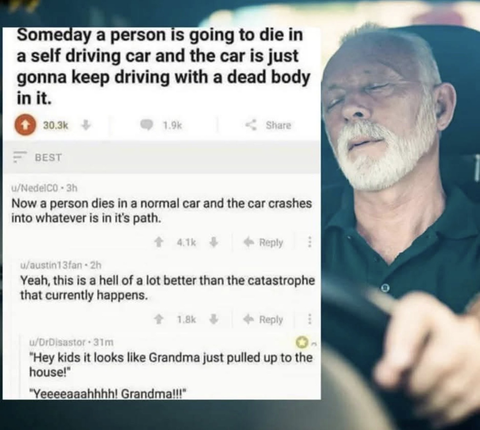480x430 pixels.
Task: Select the post title text
Action: [x=163, y=67]
